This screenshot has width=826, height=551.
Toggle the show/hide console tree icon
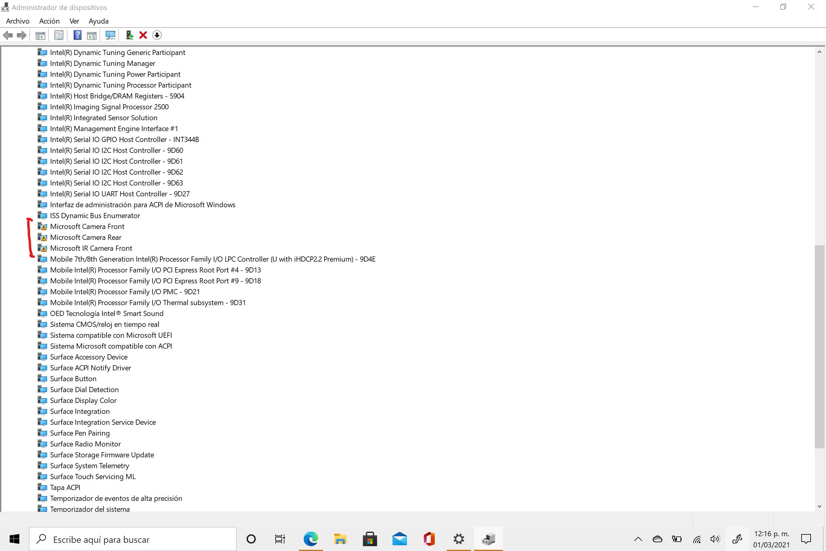[40, 35]
